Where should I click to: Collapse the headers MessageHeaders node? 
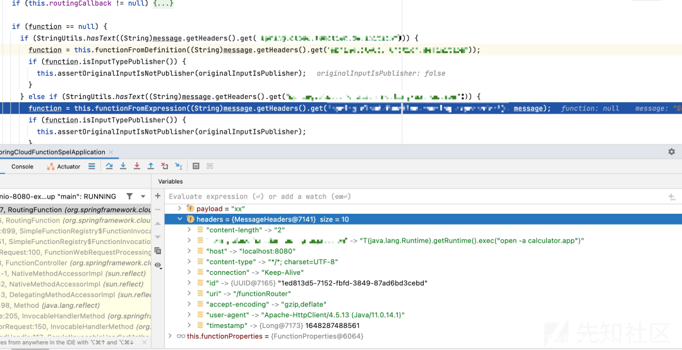tap(181, 219)
